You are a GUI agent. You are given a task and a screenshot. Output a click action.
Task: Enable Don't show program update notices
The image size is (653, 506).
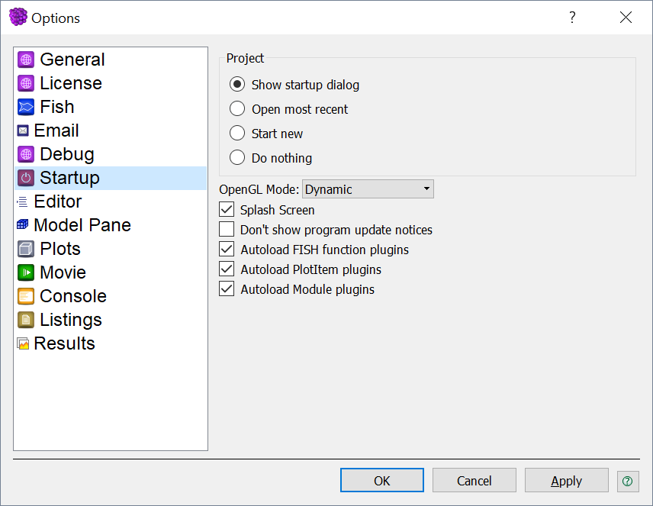(227, 229)
